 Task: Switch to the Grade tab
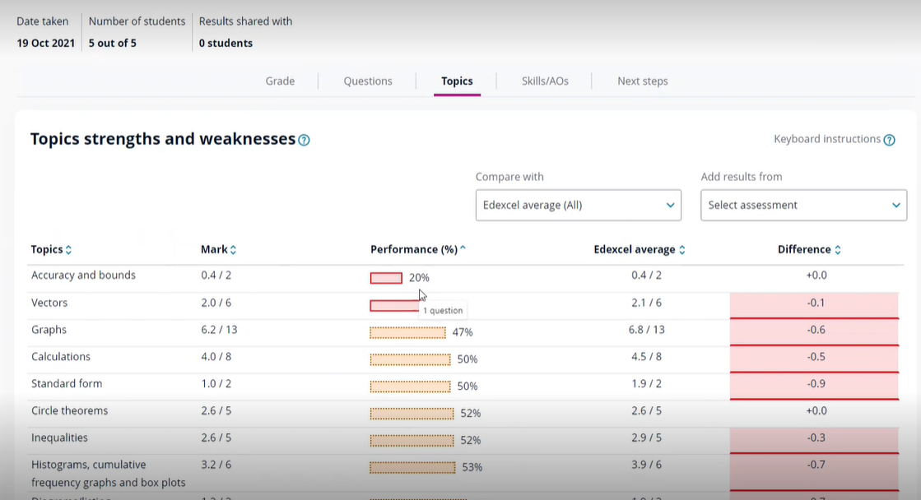pos(280,81)
